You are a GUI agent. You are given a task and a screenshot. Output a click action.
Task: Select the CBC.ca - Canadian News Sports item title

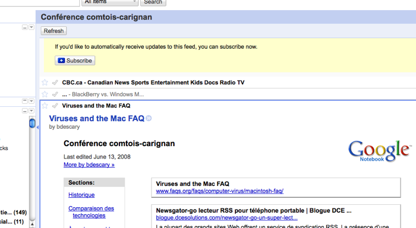pos(153,83)
